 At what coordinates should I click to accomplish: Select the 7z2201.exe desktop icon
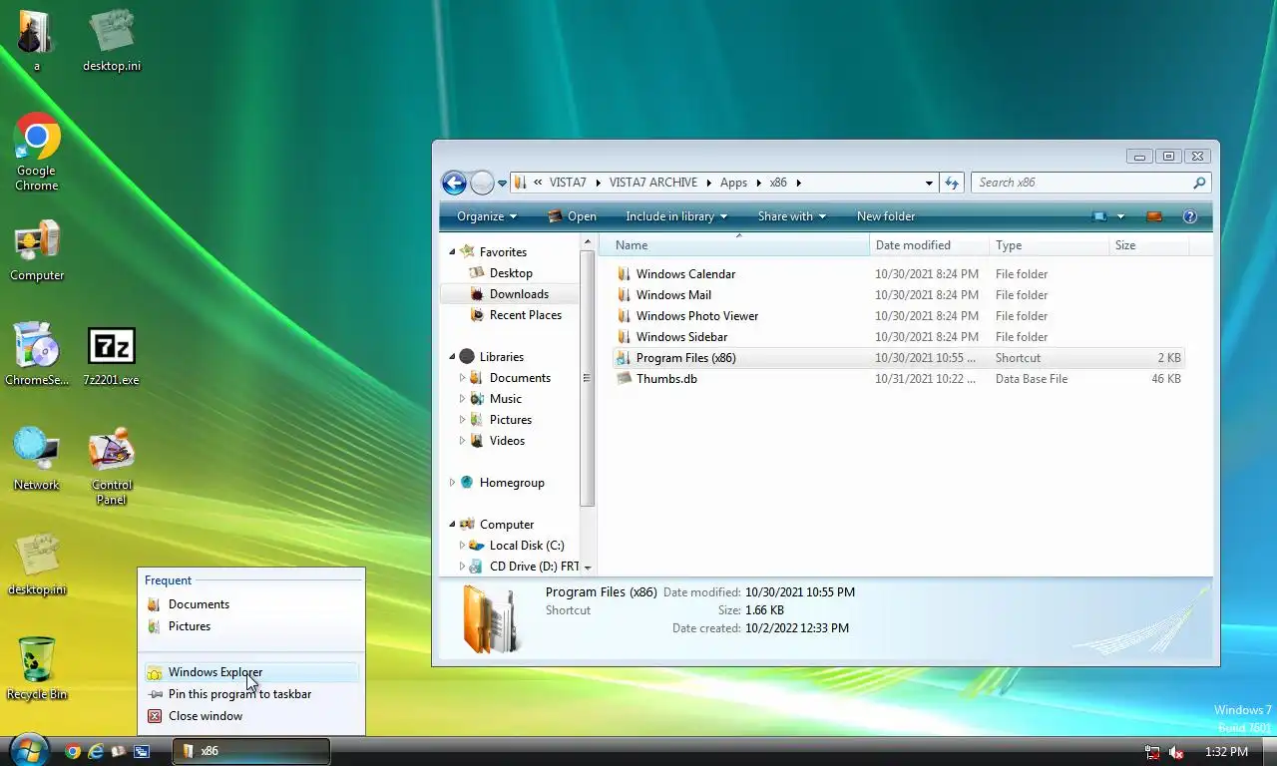pyautogui.click(x=111, y=356)
